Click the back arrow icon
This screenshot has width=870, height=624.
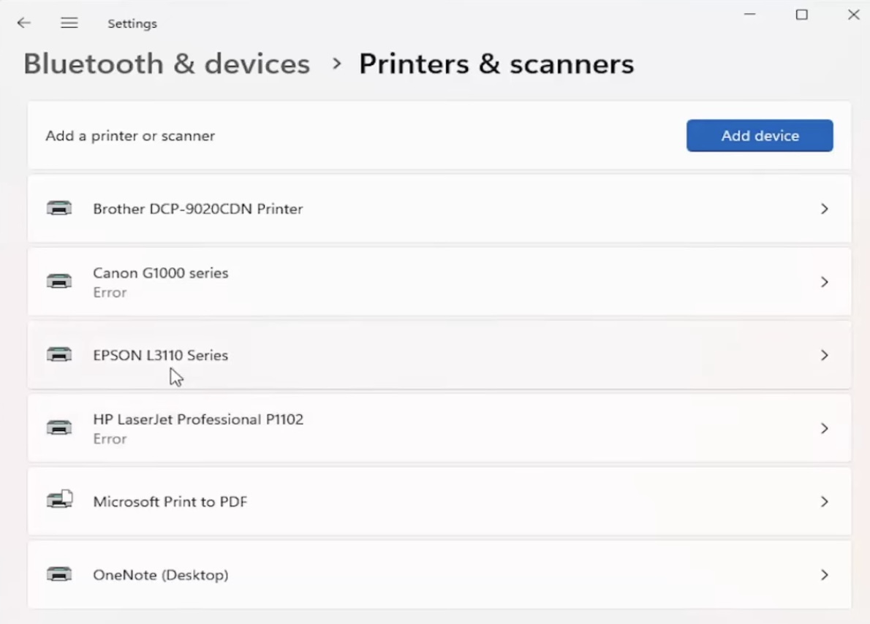pos(24,23)
